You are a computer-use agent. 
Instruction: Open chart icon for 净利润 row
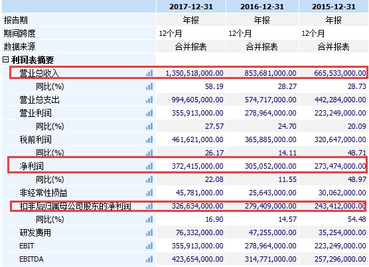point(149,166)
